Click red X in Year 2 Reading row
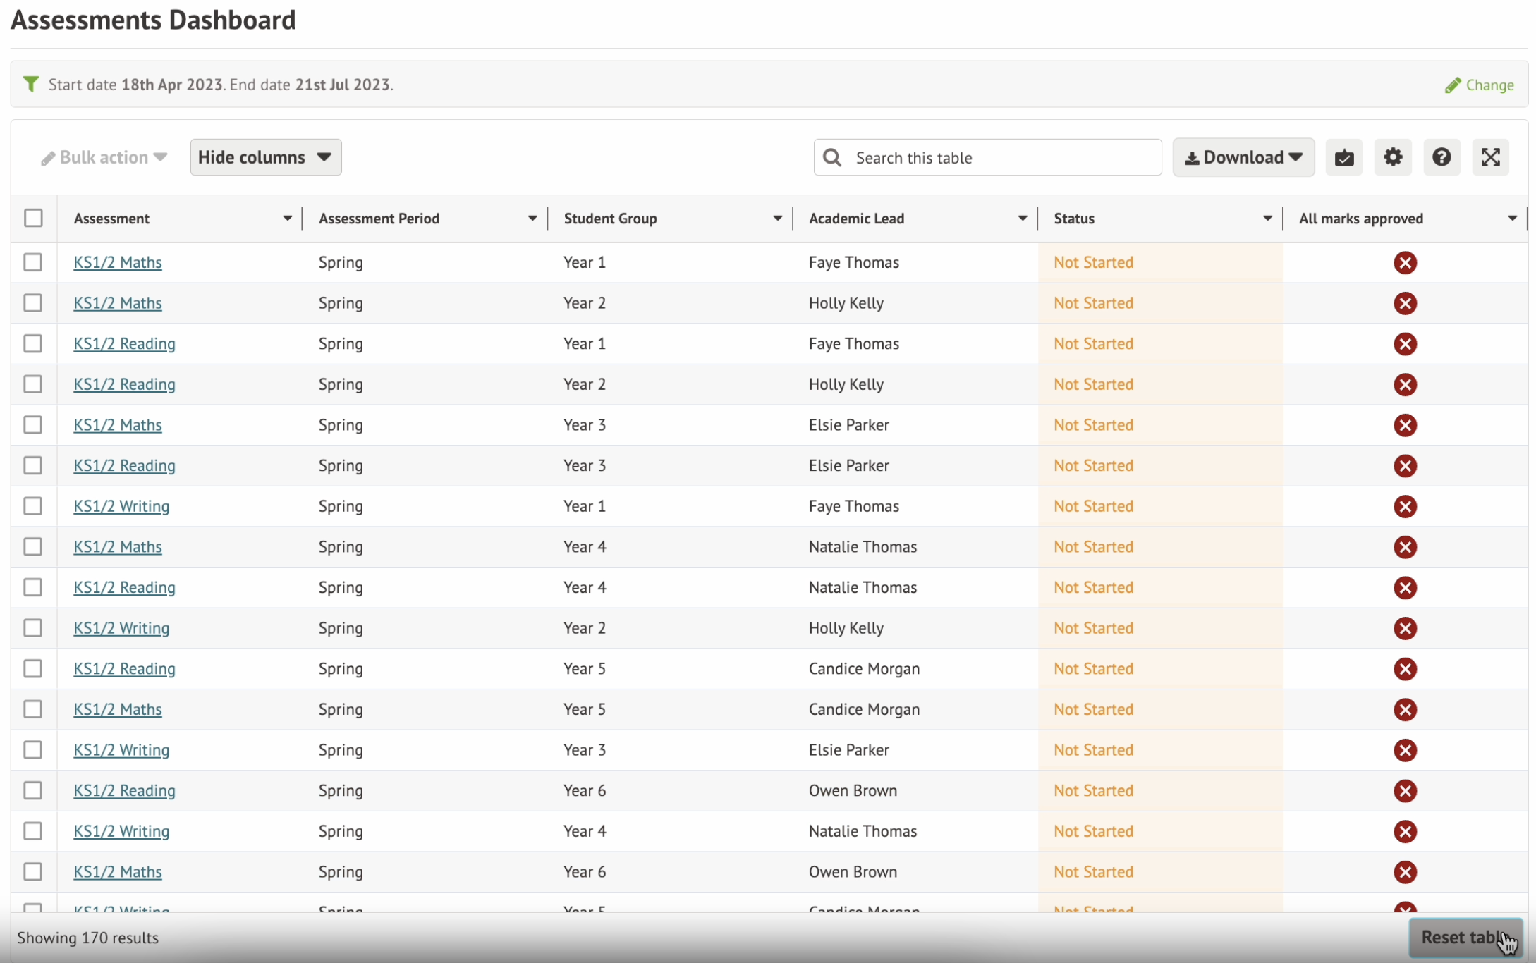Viewport: 1536px width, 963px height. click(1405, 384)
